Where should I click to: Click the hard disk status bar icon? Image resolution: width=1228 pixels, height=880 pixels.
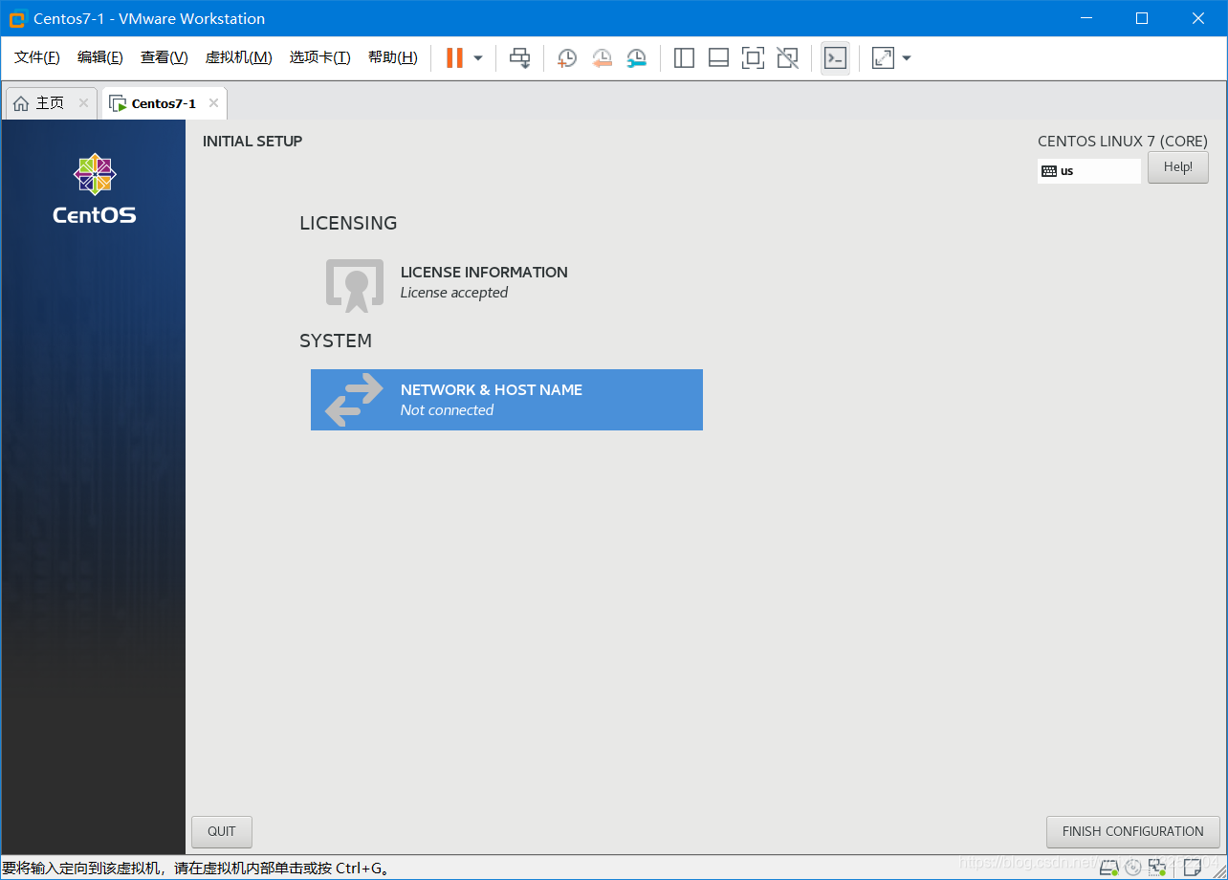click(x=1109, y=868)
